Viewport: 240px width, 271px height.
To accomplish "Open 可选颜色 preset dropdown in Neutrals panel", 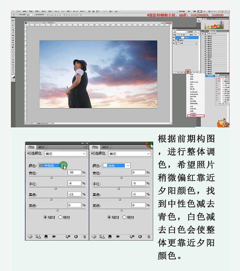I will pos(65,154).
